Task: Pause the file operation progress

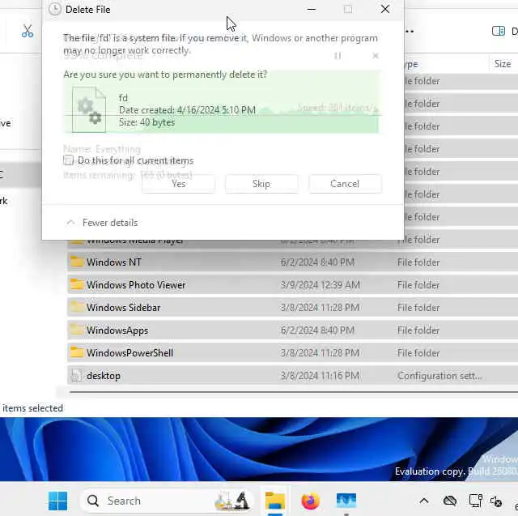Action: [x=338, y=56]
